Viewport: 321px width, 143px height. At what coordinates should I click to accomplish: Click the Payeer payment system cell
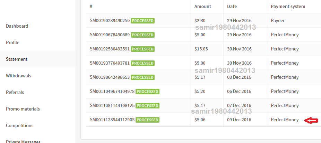[278, 21]
